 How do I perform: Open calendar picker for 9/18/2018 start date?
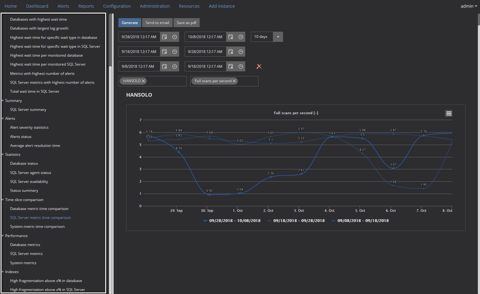(165, 52)
